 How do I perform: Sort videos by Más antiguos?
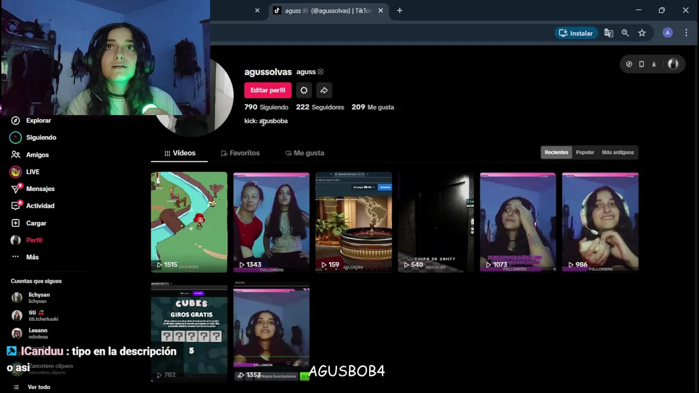[x=618, y=152]
